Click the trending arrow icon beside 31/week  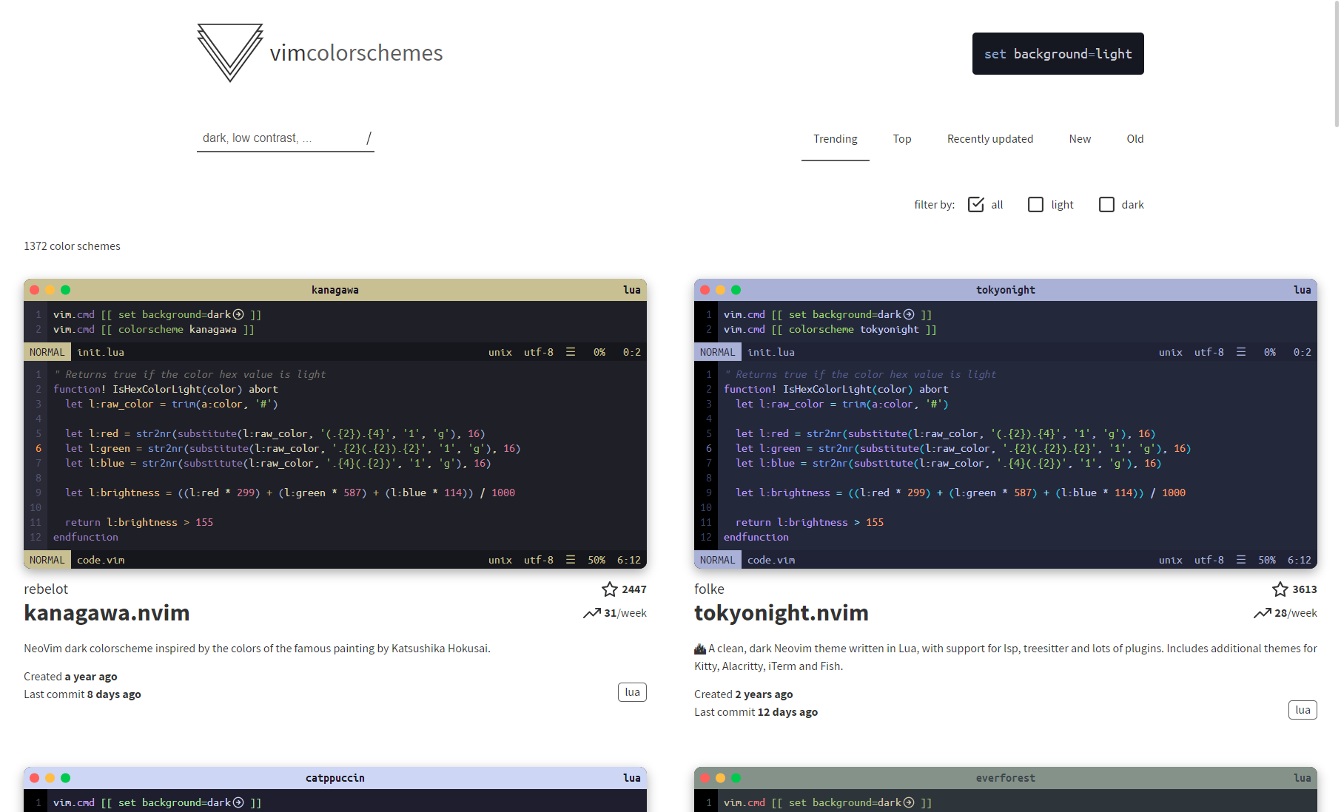coord(591,613)
